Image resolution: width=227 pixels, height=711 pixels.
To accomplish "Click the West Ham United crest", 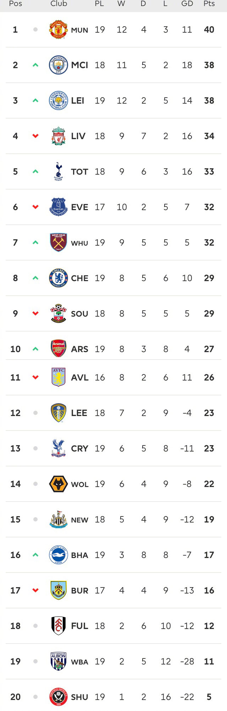I will pos(59,242).
